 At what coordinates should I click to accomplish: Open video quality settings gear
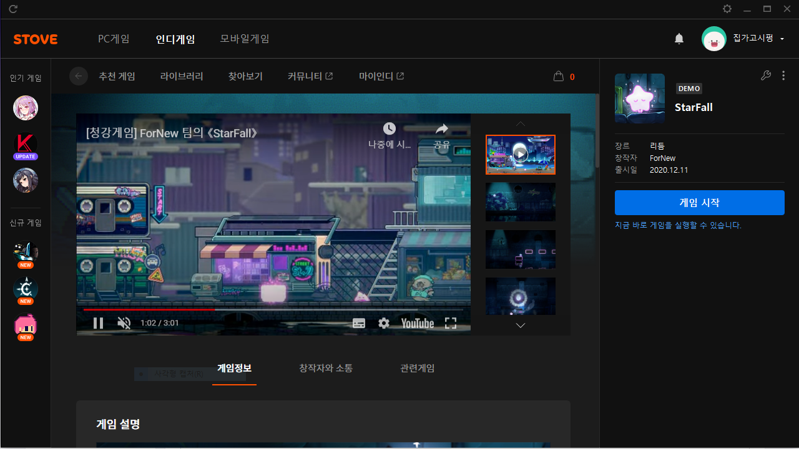coord(384,323)
